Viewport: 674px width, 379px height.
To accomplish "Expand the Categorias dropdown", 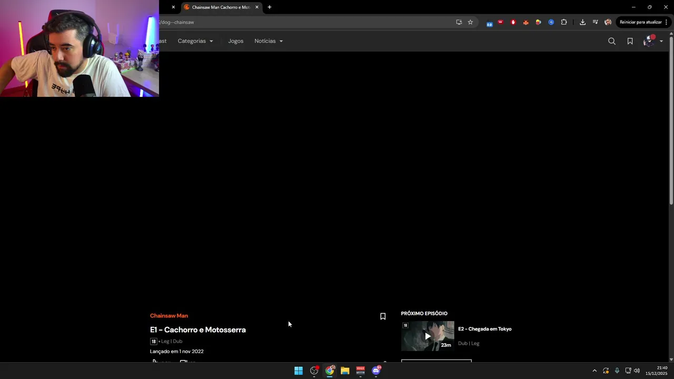I will point(195,41).
